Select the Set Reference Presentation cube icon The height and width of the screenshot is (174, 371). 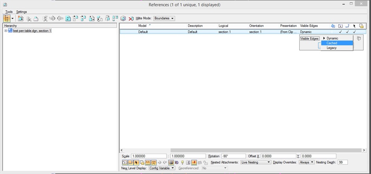point(123,19)
